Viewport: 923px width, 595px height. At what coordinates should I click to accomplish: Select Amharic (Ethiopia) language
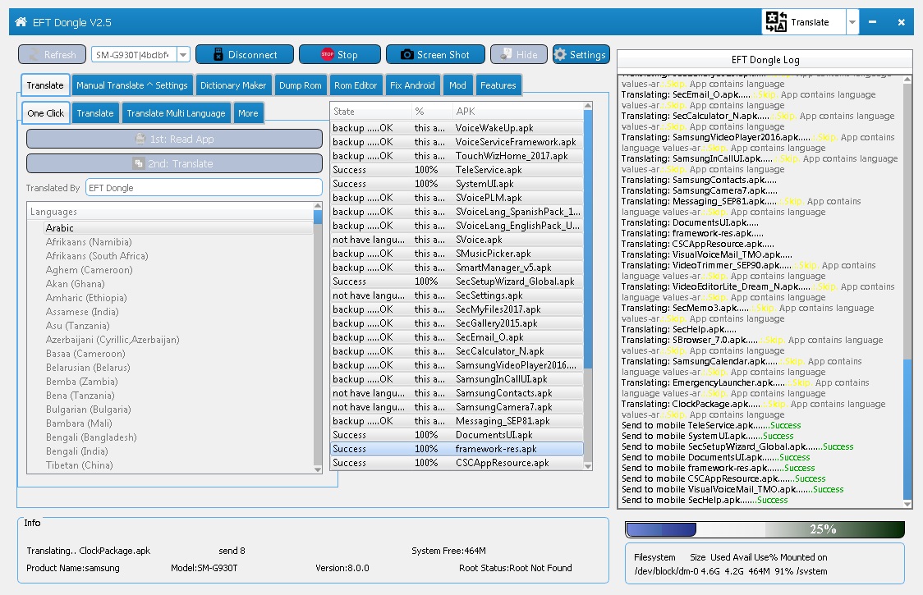pos(86,298)
